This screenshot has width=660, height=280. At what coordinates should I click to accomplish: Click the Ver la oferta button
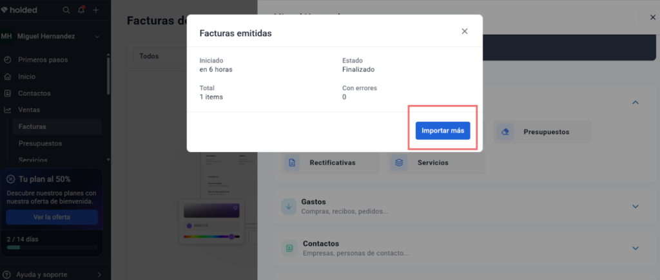(52, 218)
